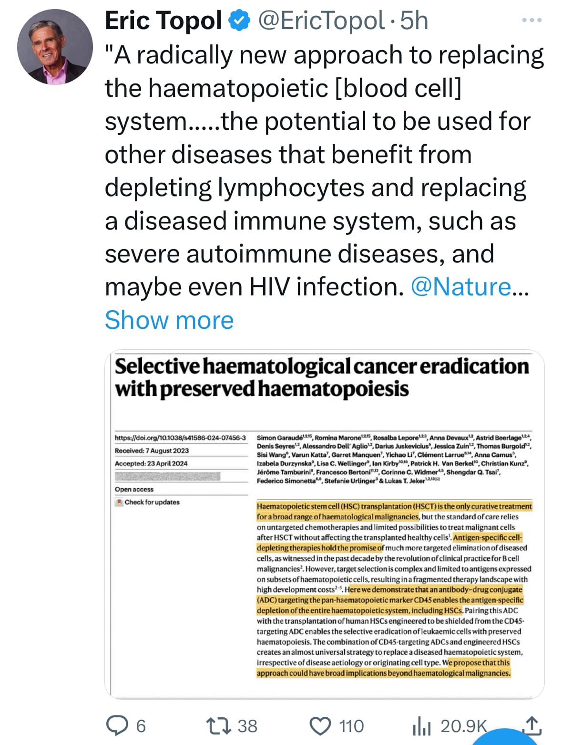The width and height of the screenshot is (562, 745).
Task: Open the 110 likes count
Action: (x=351, y=726)
